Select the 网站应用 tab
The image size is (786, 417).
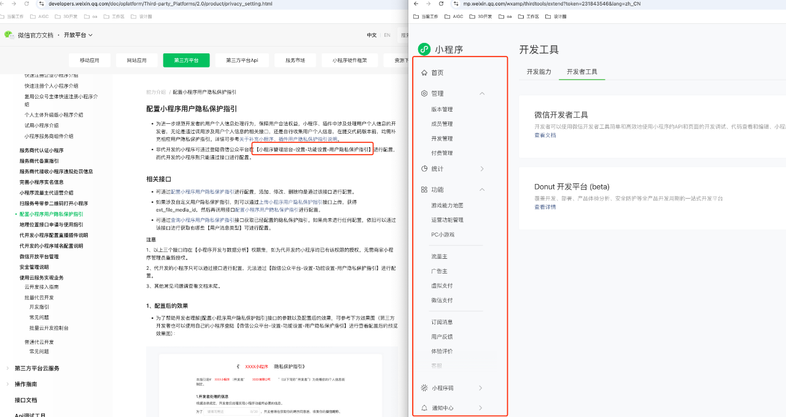(137, 60)
